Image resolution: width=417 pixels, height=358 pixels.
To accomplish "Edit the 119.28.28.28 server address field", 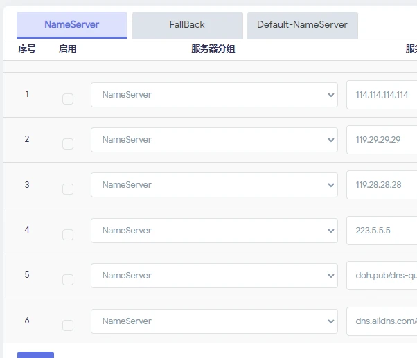I will pos(382,185).
